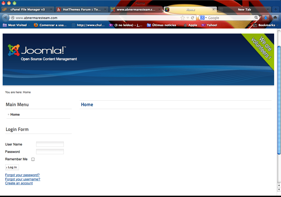Expand the Últimas noticias feed bookmark
This screenshot has width=281, height=197.
coord(163,25)
